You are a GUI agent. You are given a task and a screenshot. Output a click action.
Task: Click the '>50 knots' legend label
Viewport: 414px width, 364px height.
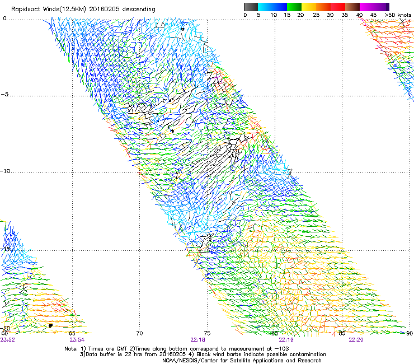[x=398, y=15]
